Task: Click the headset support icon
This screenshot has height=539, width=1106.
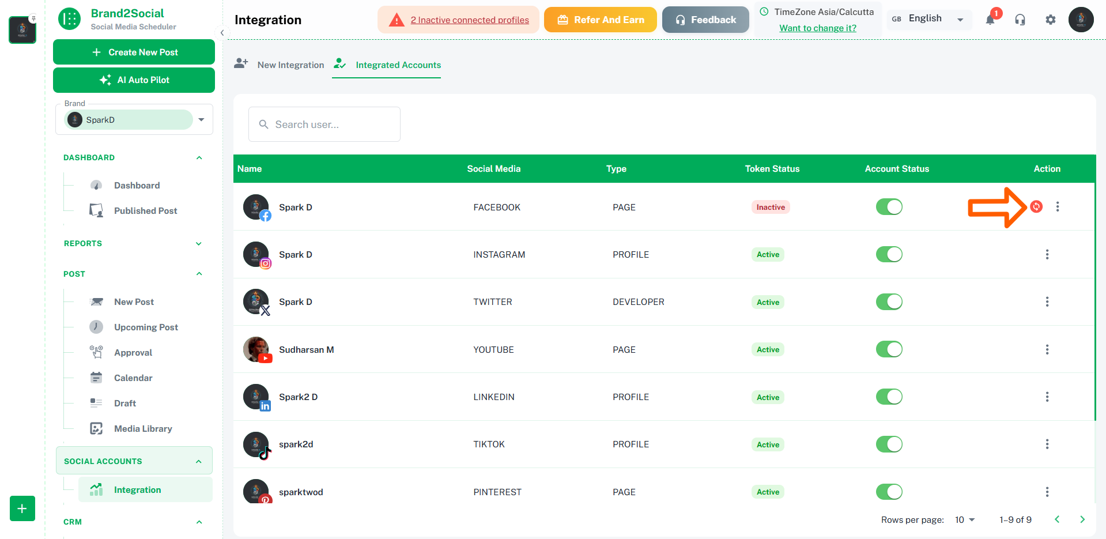Action: pyautogui.click(x=1020, y=20)
